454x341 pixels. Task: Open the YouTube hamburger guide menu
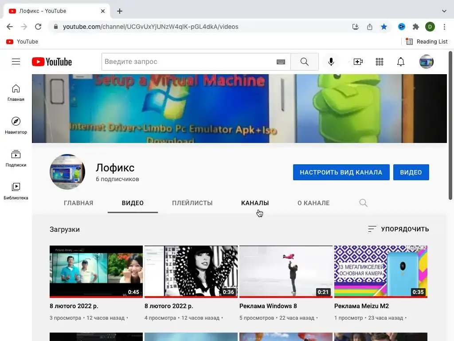pos(16,62)
